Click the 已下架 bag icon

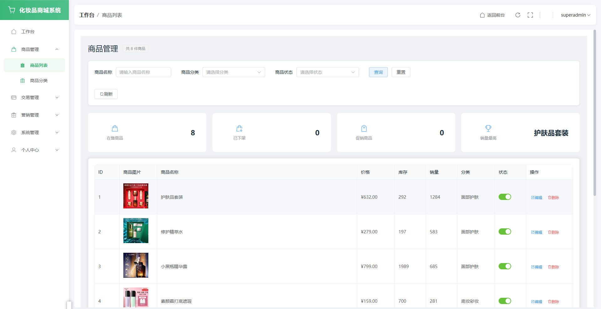239,128
